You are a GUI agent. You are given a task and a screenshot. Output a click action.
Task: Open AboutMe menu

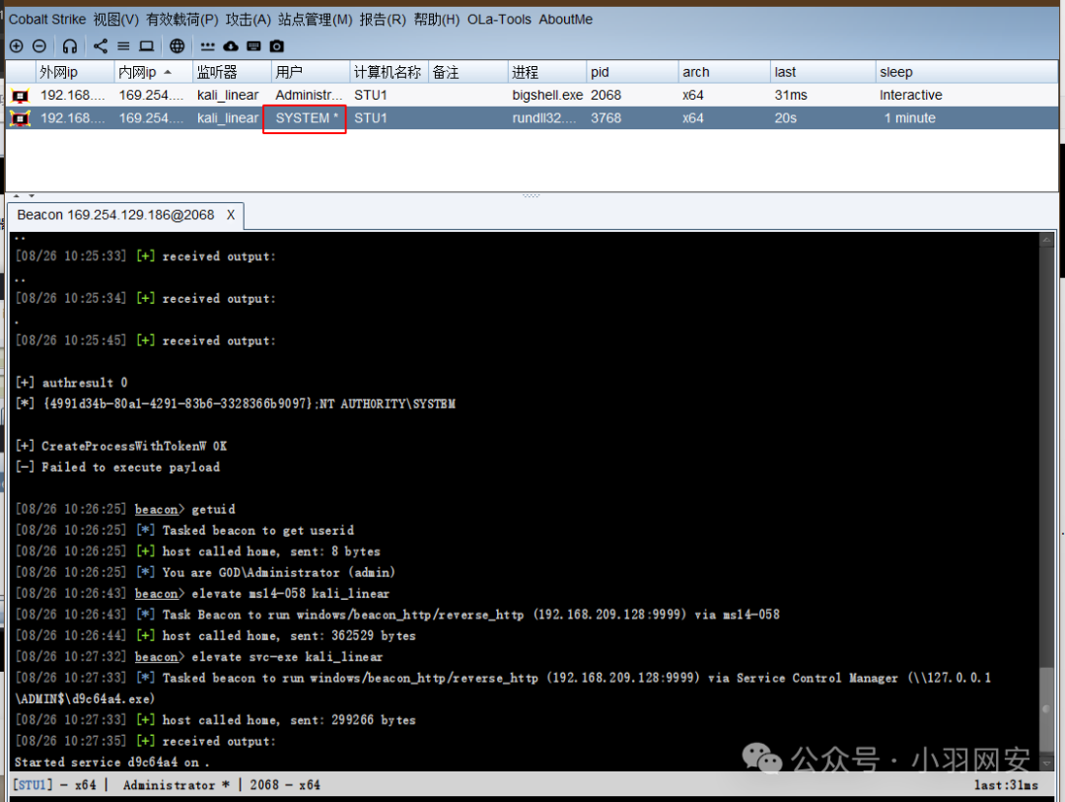click(566, 20)
